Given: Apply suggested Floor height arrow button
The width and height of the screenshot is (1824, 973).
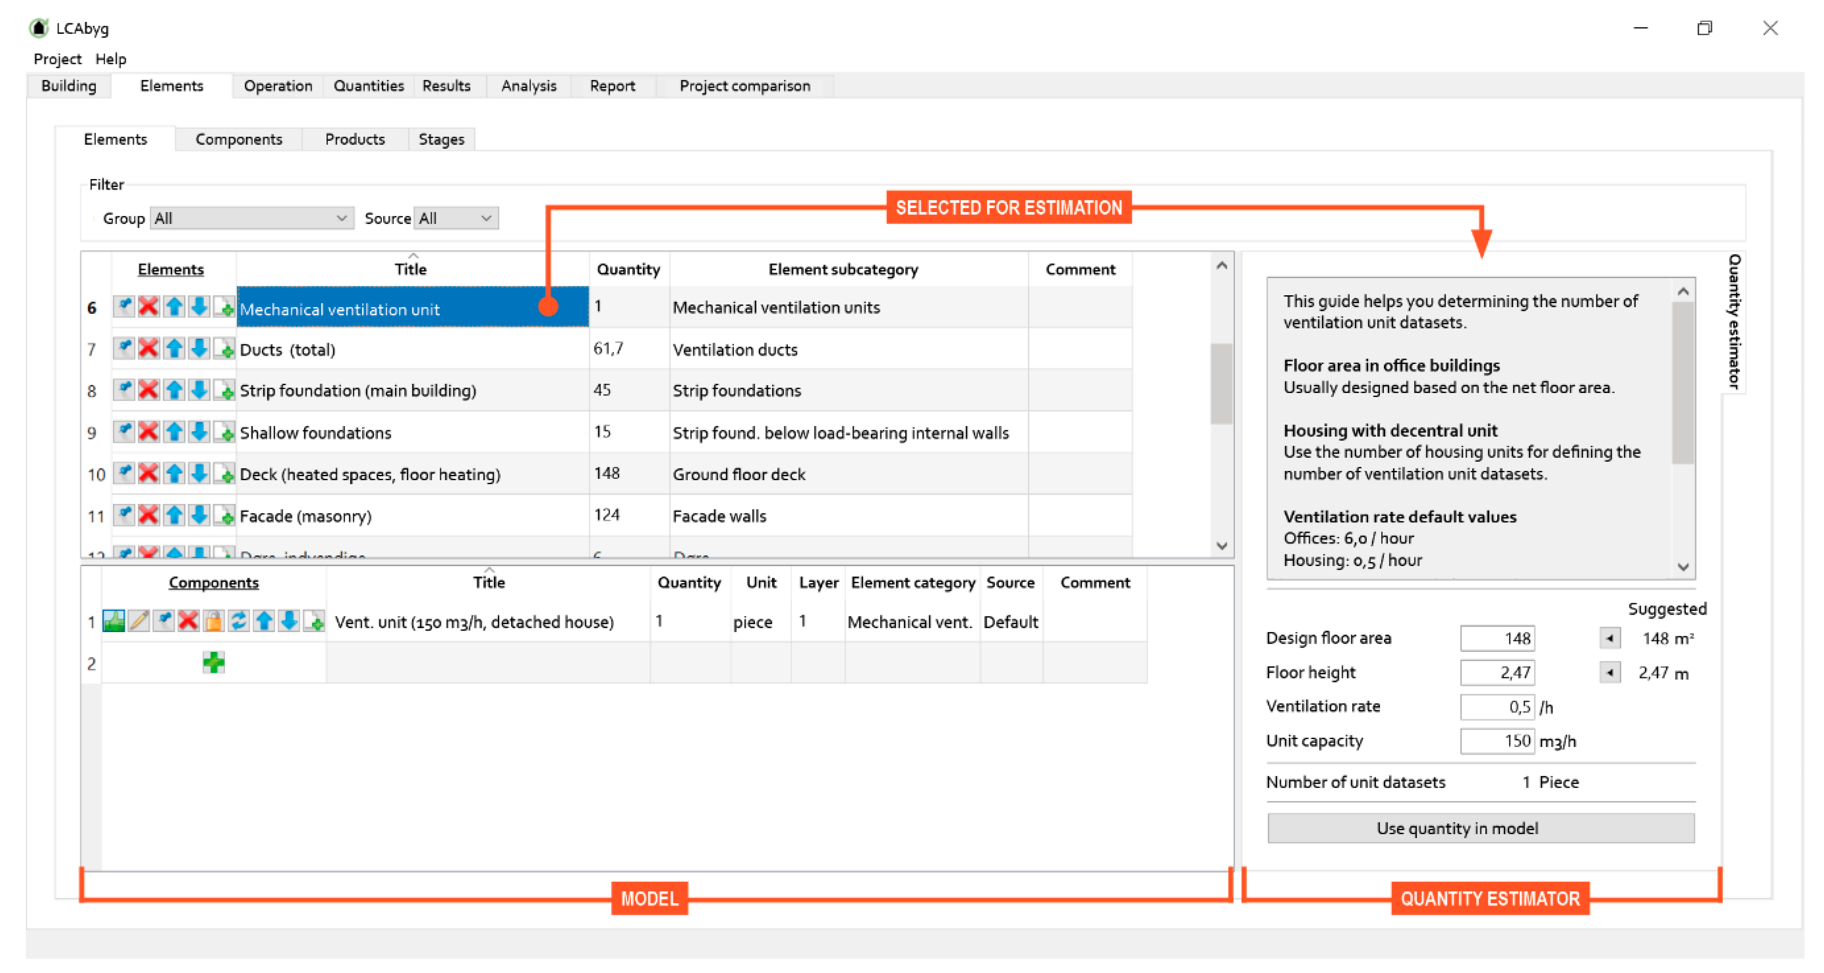Looking at the screenshot, I should tap(1610, 672).
